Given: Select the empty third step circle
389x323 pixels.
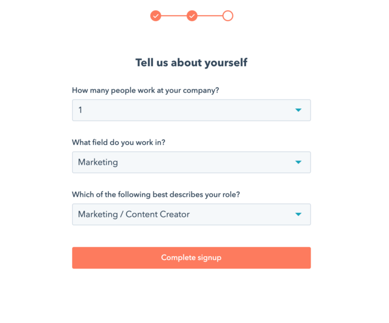Looking at the screenshot, I should tap(228, 16).
